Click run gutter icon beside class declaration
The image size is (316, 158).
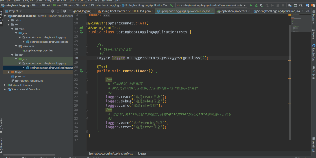tap(81, 32)
